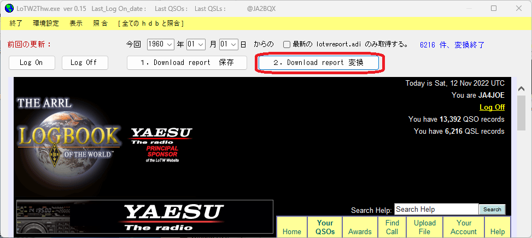Open the Your QSOs tab
Image resolution: width=532 pixels, height=238 pixels.
point(325,227)
